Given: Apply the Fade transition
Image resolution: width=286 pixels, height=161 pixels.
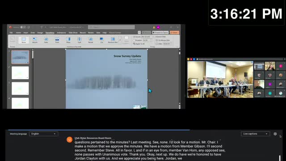Looking at the screenshot, I should coord(46,40).
